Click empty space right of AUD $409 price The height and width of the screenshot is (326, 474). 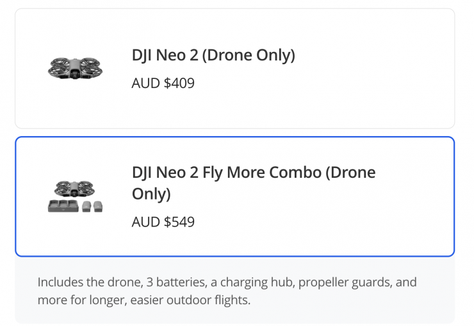click(320, 83)
